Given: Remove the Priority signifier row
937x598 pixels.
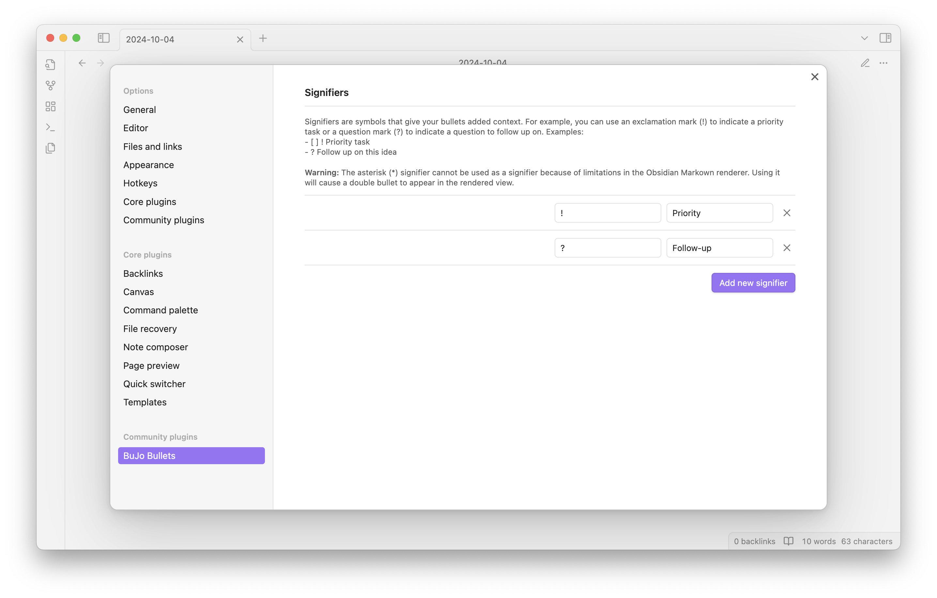Looking at the screenshot, I should click(786, 213).
